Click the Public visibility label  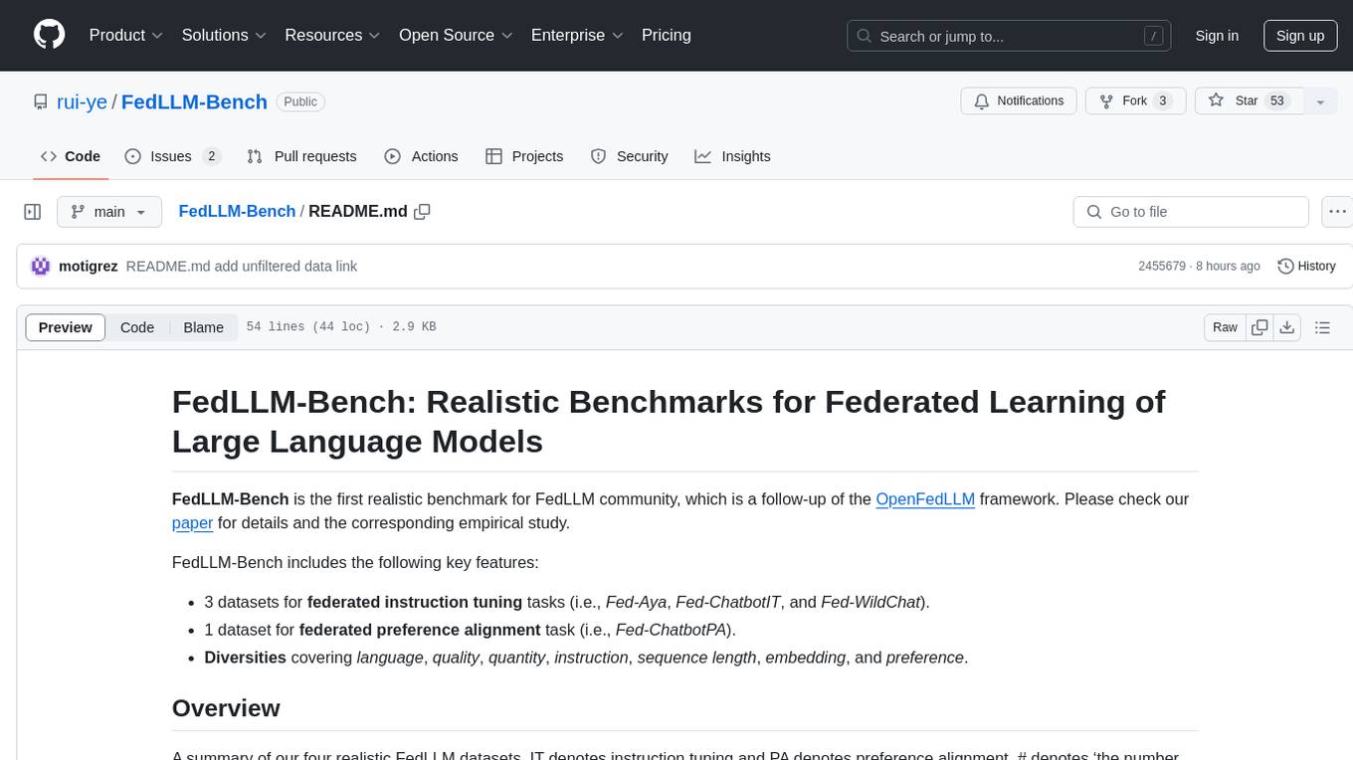click(300, 101)
